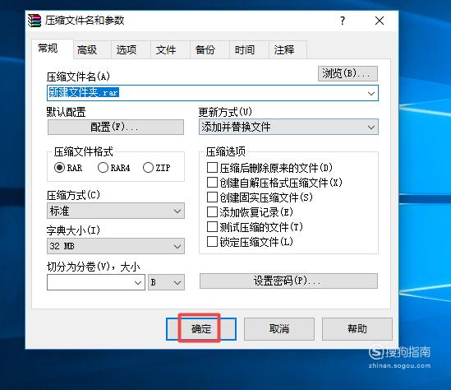Select the RAR4 format radio button
This screenshot has width=451, height=390.
click(x=103, y=167)
